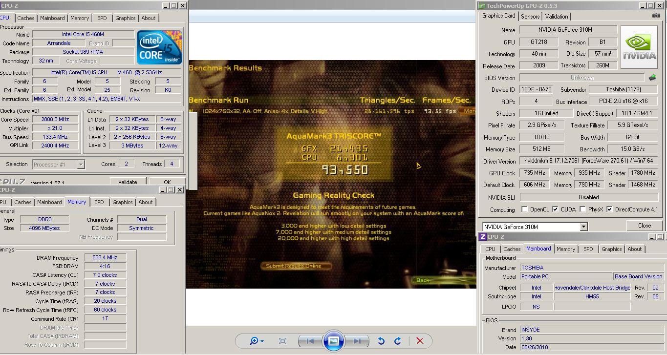Select GPU-Z Graphics Card tab

[x=498, y=16]
